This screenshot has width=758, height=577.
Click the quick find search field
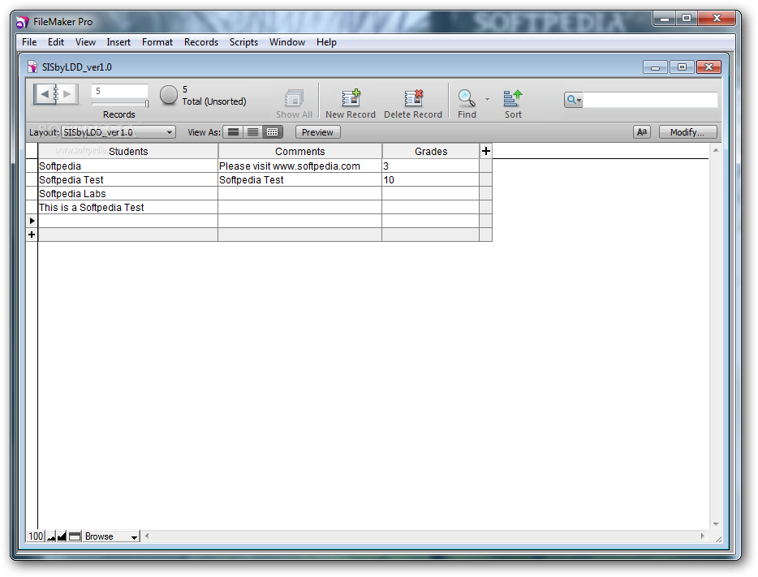tap(650, 100)
